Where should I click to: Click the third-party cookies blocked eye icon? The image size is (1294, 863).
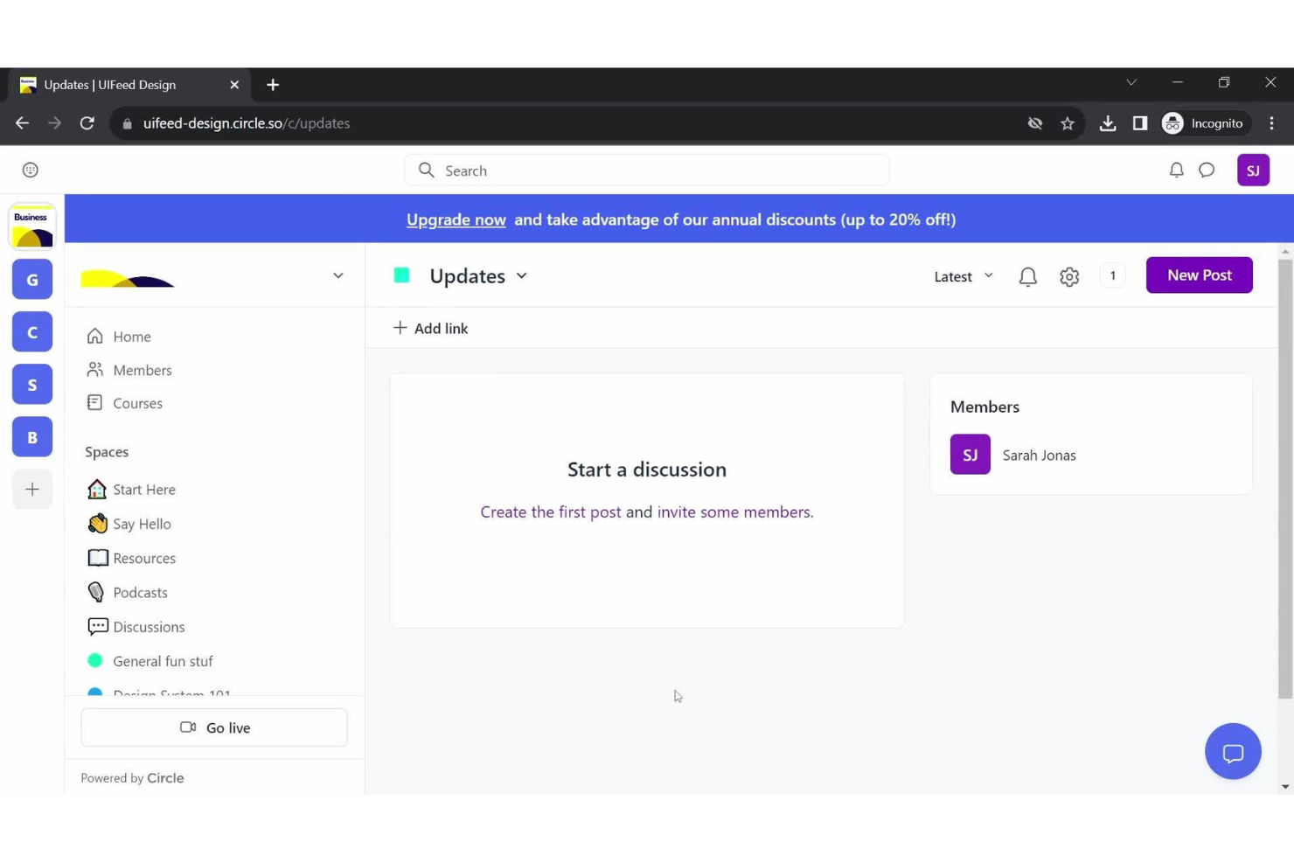1035,123
